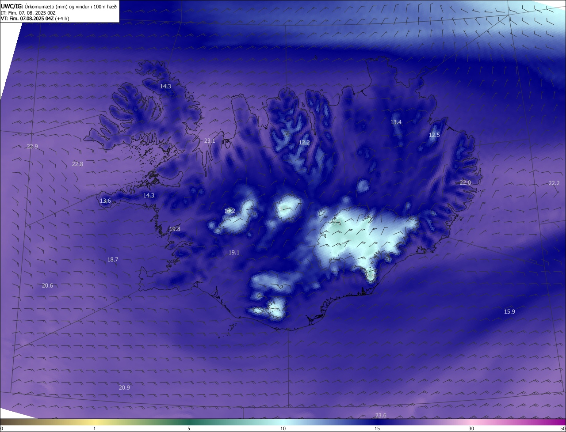Click the '50' label on the color scale
This screenshot has width=566, height=432.
pyautogui.click(x=562, y=428)
